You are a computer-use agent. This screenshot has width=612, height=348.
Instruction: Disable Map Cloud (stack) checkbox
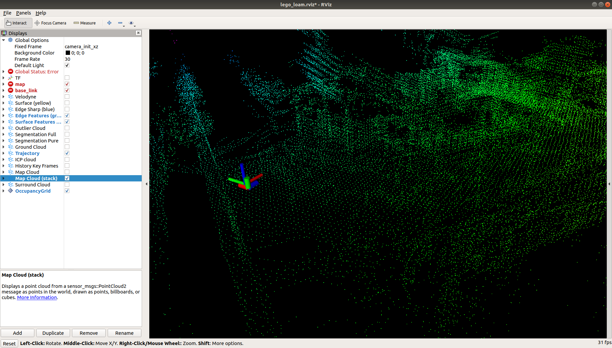(67, 178)
